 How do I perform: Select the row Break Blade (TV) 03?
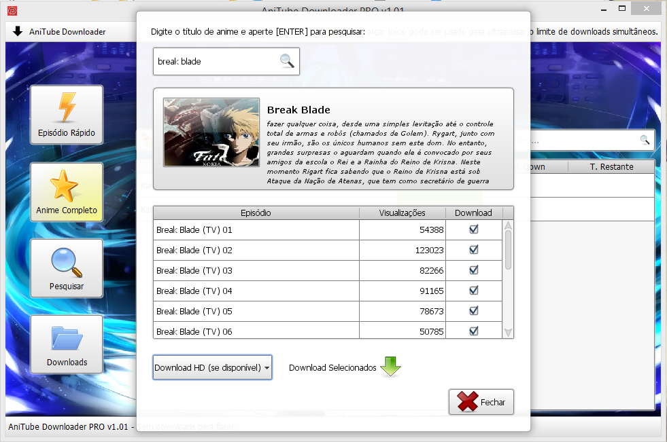[328, 270]
